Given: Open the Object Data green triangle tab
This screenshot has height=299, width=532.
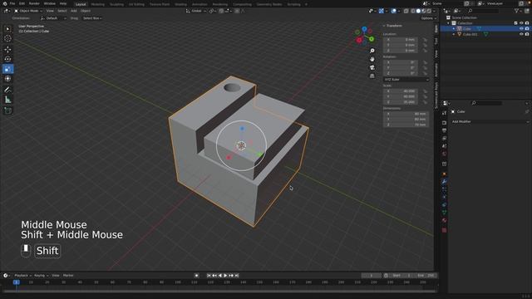Looking at the screenshot, I should click(444, 213).
